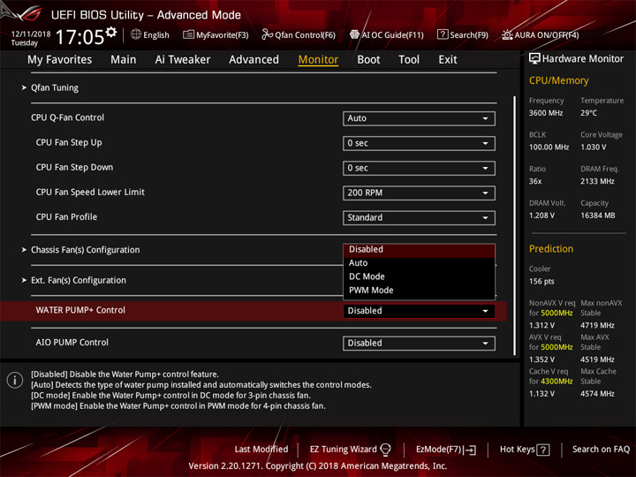
Task: Open the Tool tab
Action: click(x=409, y=60)
